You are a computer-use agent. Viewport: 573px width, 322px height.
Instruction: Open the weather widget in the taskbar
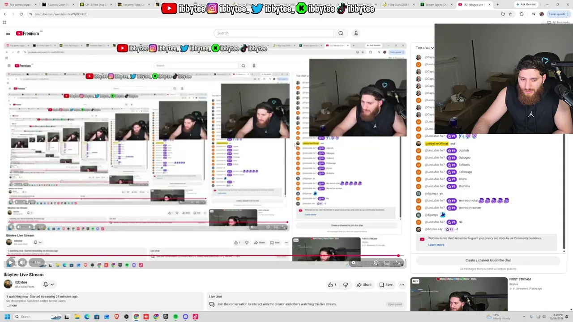(x=498, y=317)
